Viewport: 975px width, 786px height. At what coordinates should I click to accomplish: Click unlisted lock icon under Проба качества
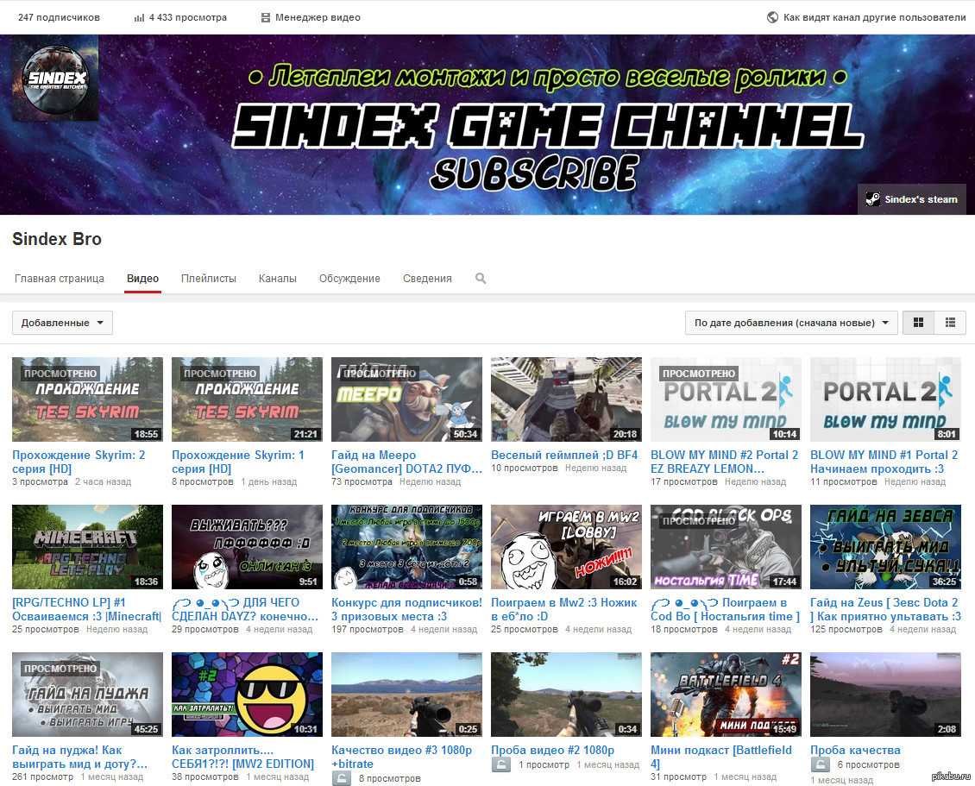tap(820, 765)
